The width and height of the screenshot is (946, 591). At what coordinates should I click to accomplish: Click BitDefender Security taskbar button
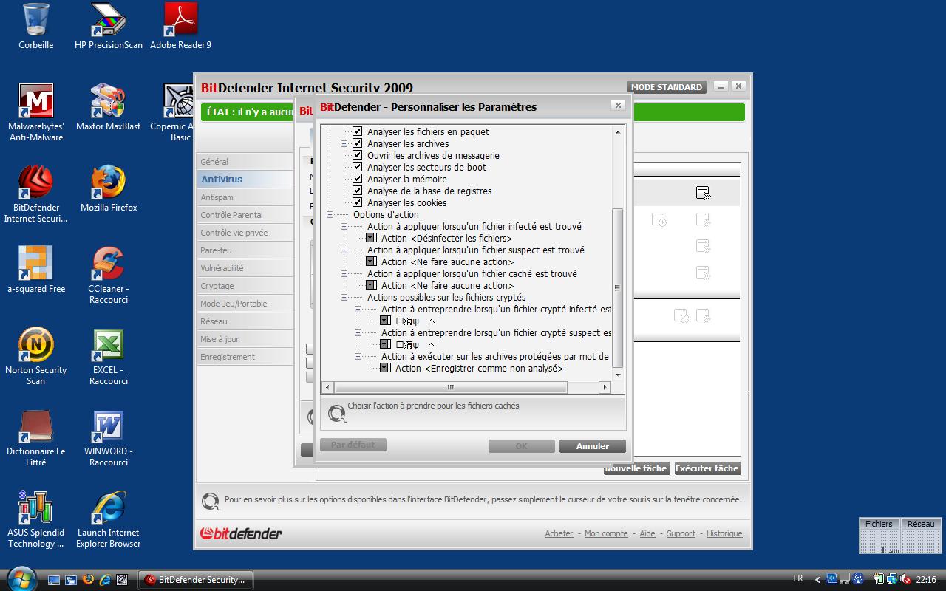(x=196, y=579)
